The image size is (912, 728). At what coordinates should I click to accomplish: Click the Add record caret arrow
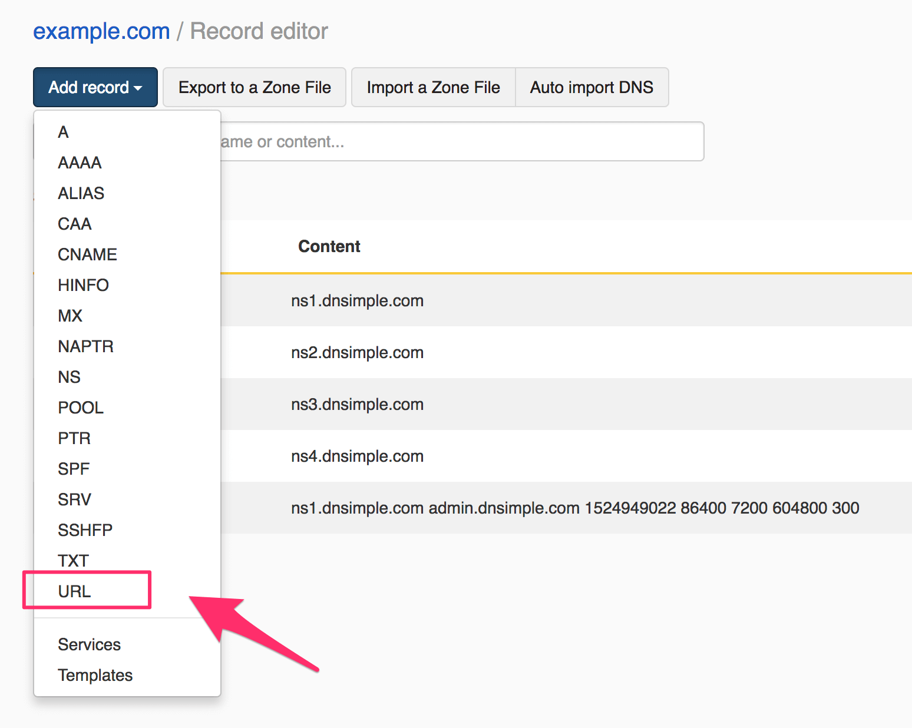click(137, 88)
